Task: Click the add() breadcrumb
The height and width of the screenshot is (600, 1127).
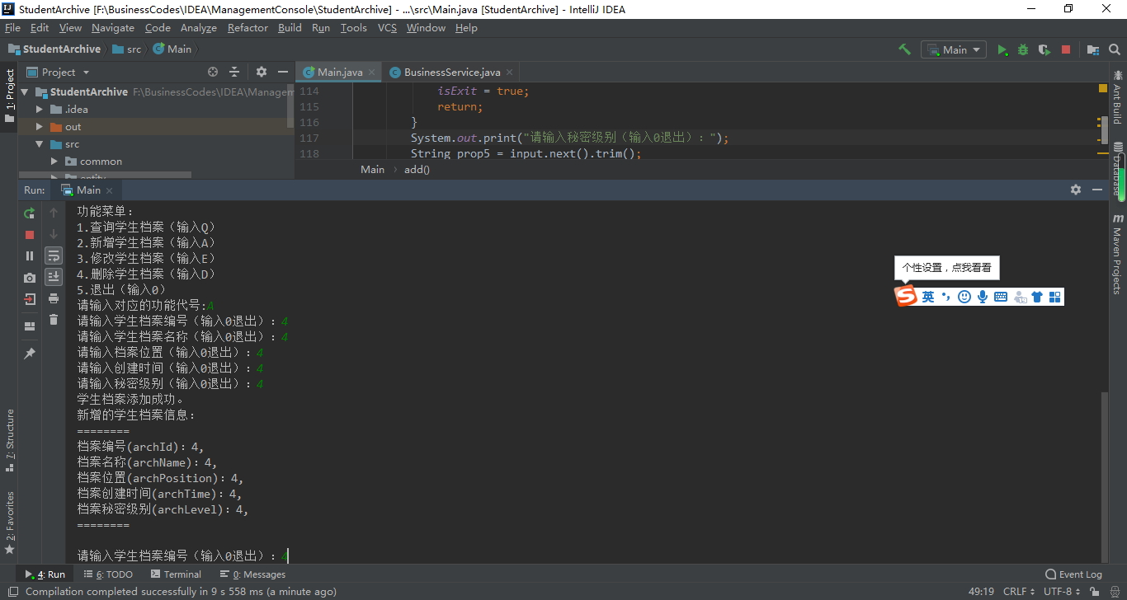Action: [417, 169]
